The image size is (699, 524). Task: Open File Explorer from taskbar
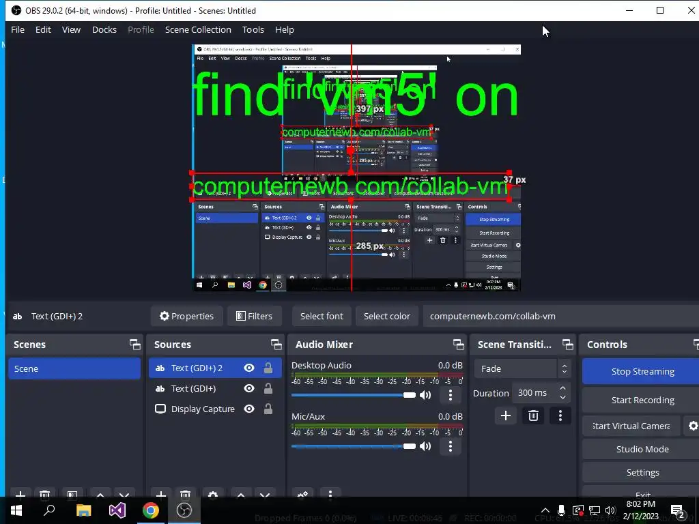tap(83, 510)
